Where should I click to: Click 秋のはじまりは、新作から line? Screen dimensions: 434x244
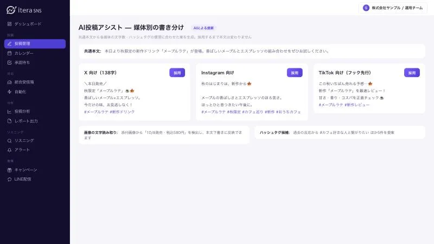226,84
